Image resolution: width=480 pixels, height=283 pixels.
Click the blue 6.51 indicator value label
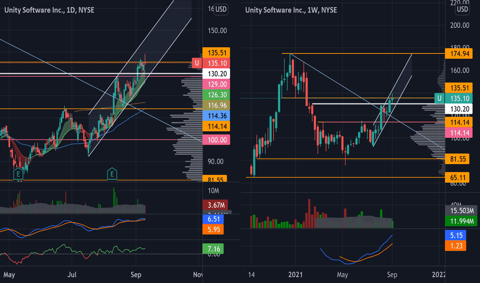pyautogui.click(x=213, y=219)
